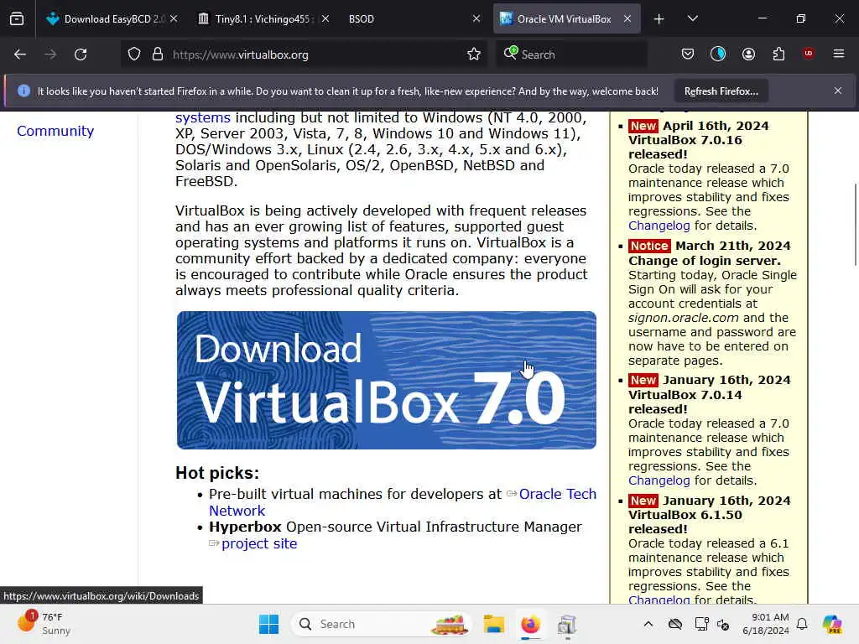Screen dimensions: 859x644
Task: Open a new browser tab
Action: (659, 19)
